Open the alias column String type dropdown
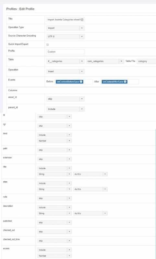Viewport: 156px width, 259px height. [54, 189]
